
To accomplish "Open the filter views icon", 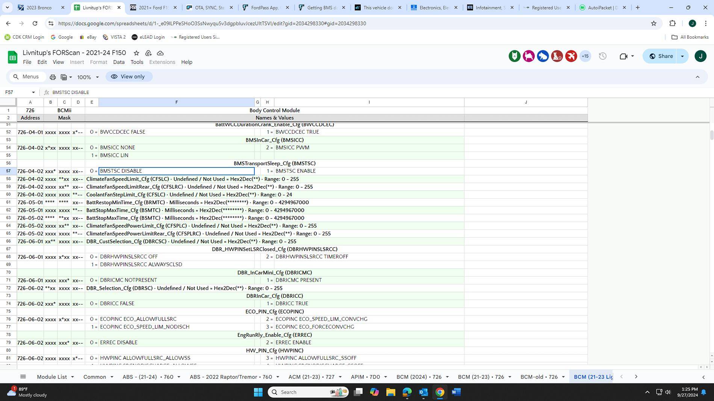I will [x=66, y=77].
